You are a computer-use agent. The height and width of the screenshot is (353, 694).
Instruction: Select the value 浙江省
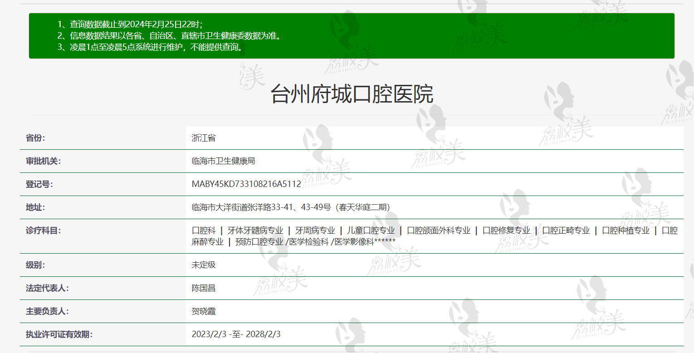(204, 138)
